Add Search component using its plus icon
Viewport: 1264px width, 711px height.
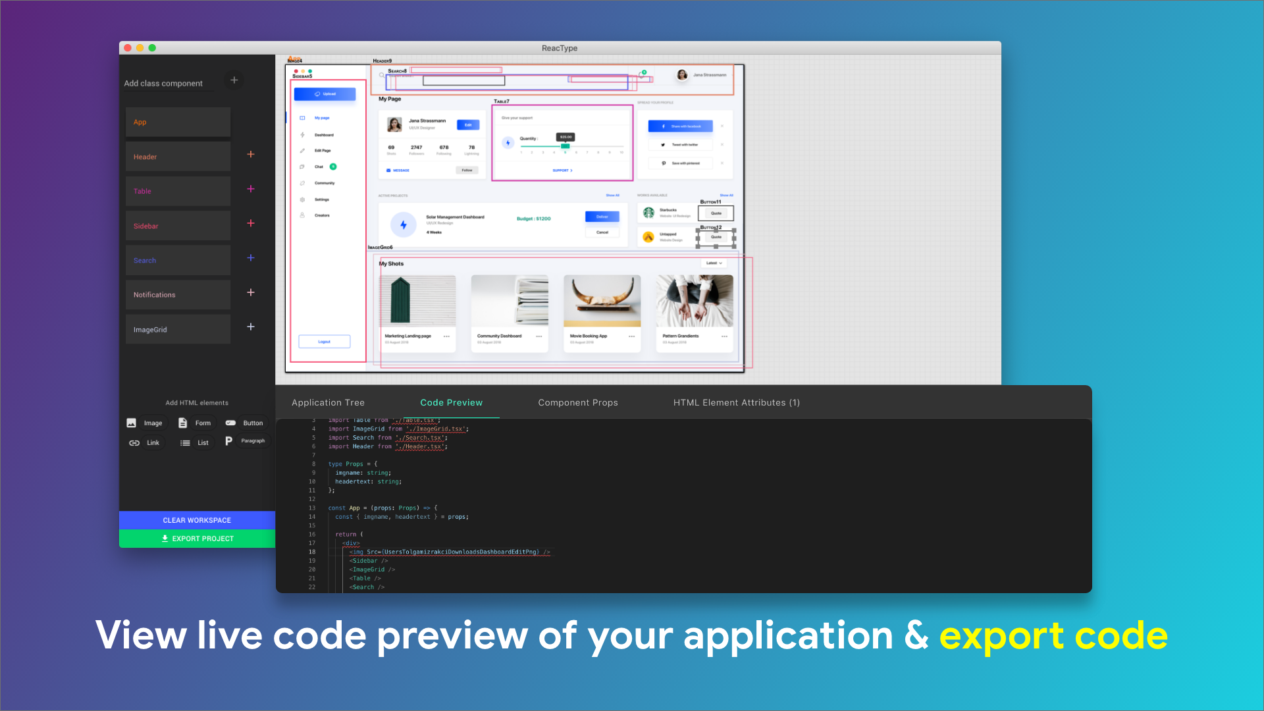pyautogui.click(x=251, y=258)
